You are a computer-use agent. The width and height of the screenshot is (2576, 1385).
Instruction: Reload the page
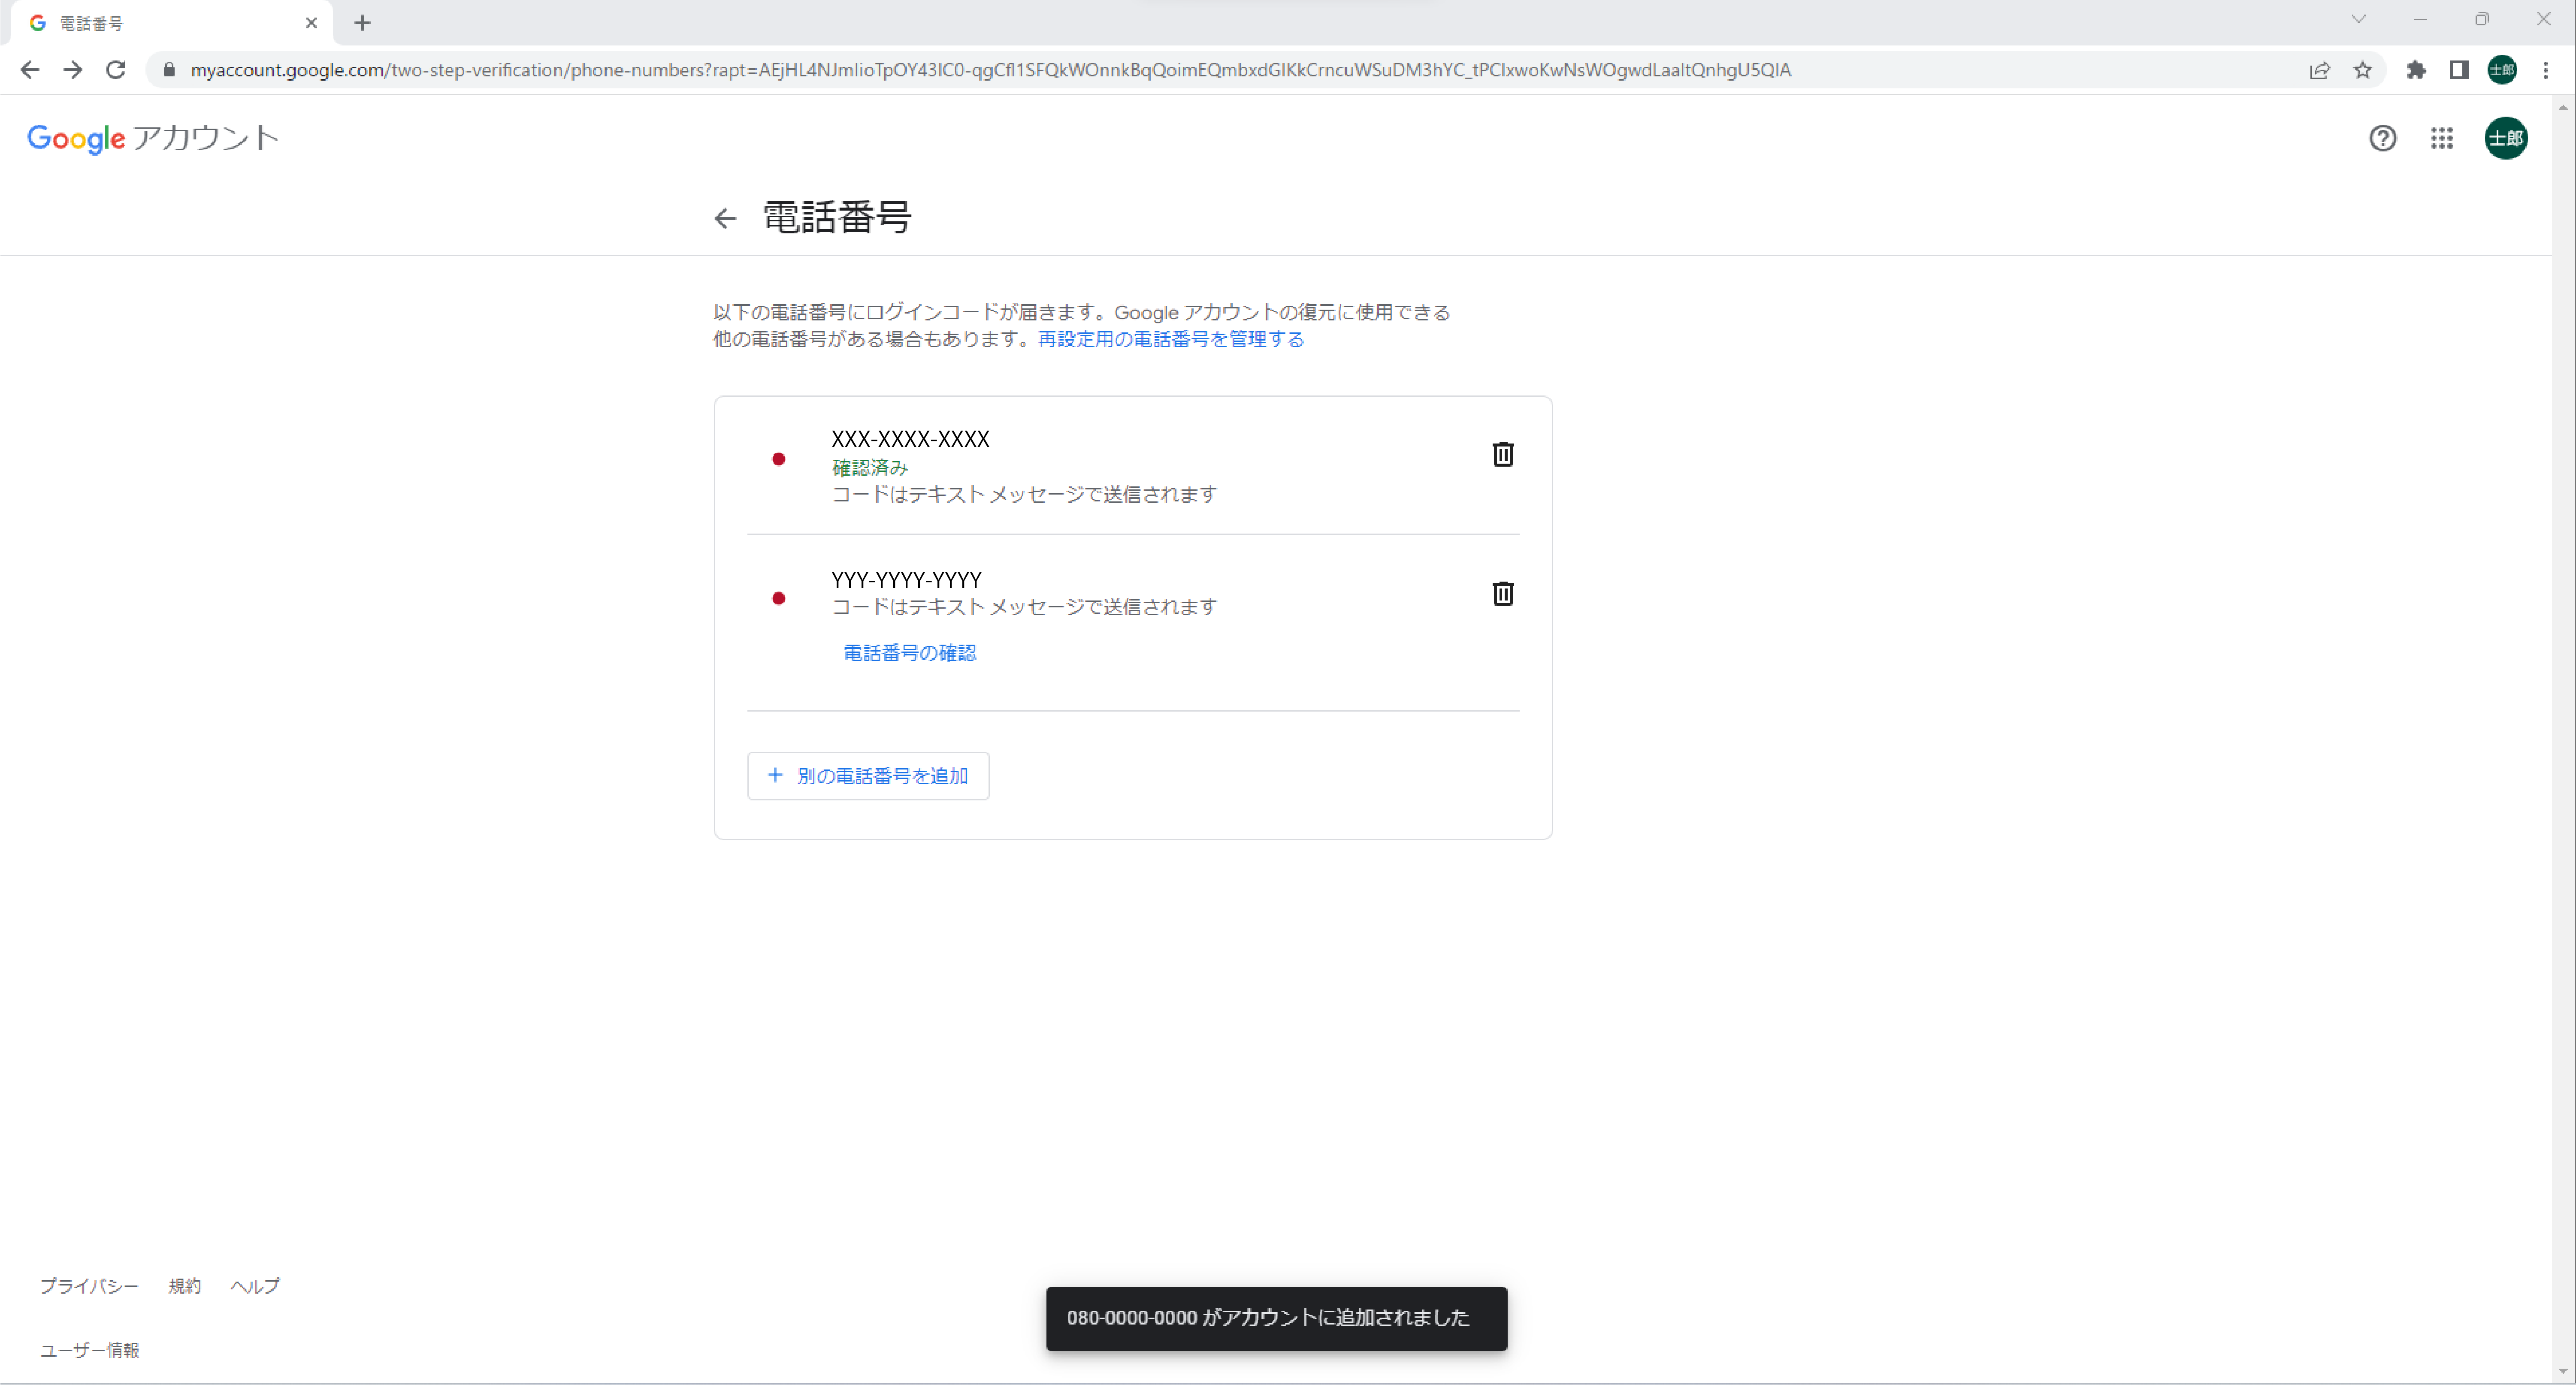[x=116, y=70]
